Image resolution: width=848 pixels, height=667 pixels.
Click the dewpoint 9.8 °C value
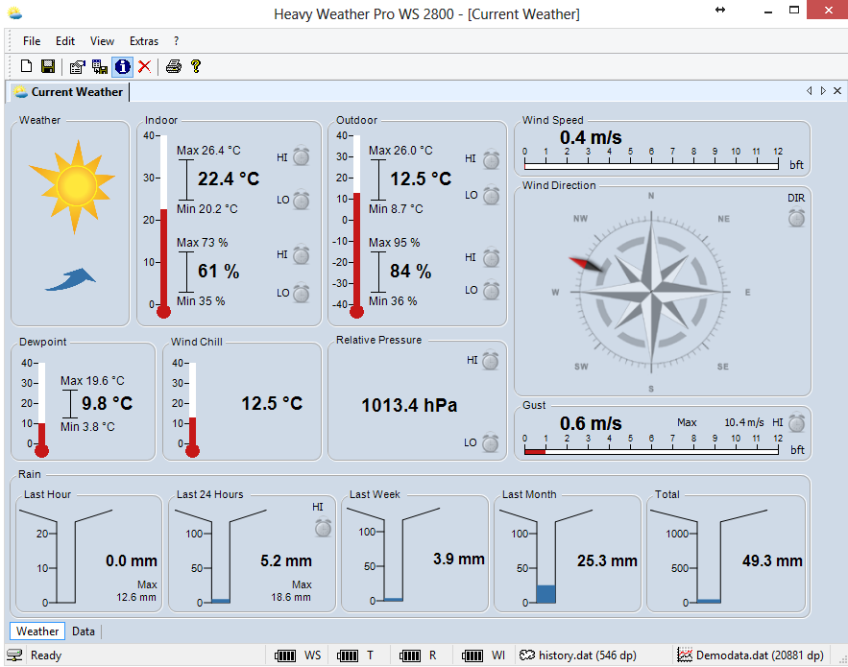108,403
